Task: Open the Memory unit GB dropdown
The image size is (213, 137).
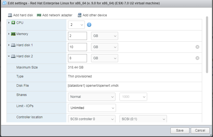Action: tap(104, 36)
